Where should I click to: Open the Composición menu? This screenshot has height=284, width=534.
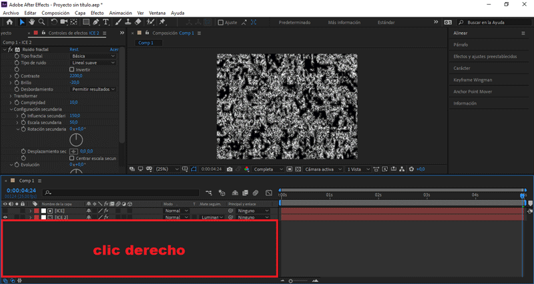tap(55, 13)
